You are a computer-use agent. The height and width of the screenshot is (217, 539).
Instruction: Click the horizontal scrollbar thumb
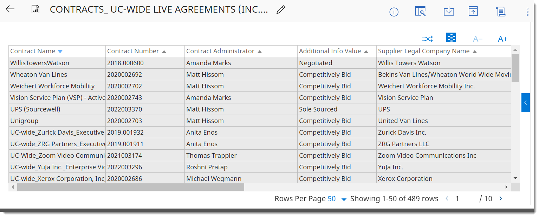(130, 187)
